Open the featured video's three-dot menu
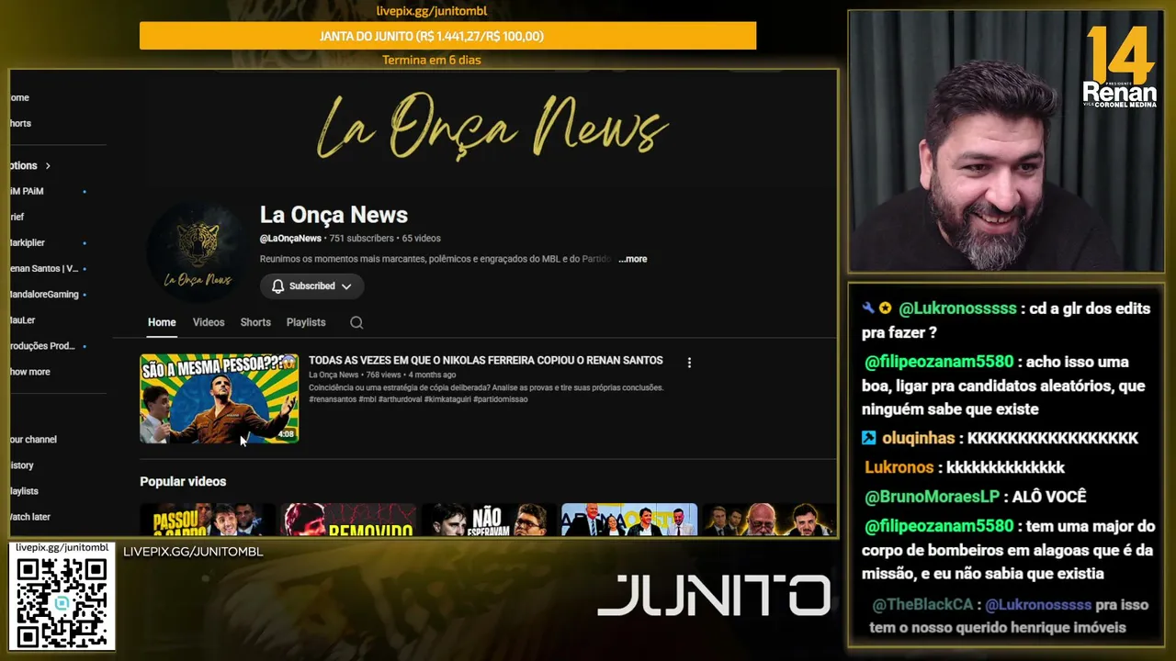The width and height of the screenshot is (1176, 661). tap(689, 363)
